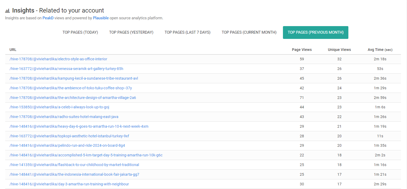Click page views value 71
407x189 pixels.
302,98
